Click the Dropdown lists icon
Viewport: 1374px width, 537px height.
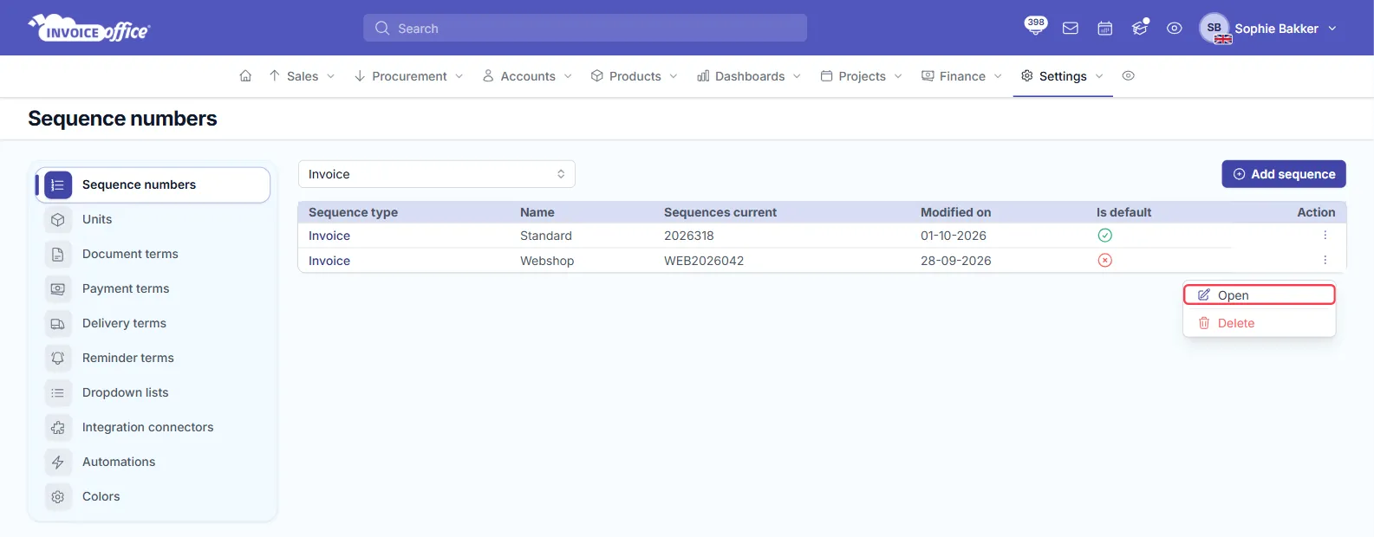(58, 392)
